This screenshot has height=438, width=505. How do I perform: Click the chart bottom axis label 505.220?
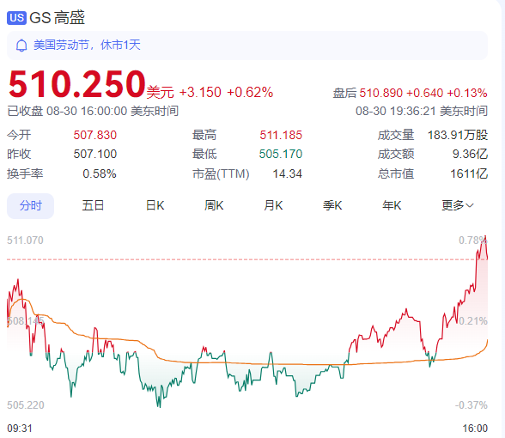pos(26,405)
